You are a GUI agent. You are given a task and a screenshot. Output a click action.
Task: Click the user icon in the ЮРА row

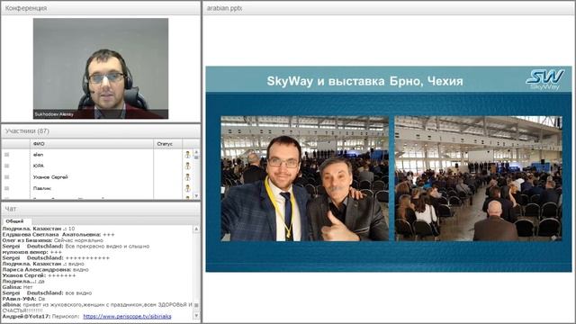click(x=188, y=166)
